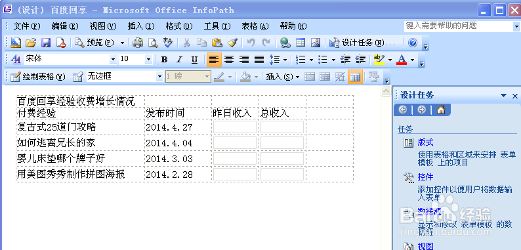521x250 pixels.
Task: Cut the selection with scissors icon
Action: click(x=186, y=43)
